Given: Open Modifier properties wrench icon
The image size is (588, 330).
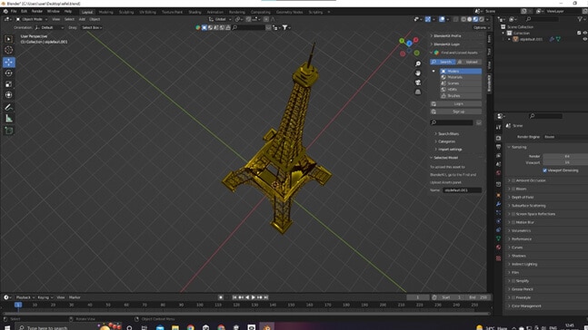Looking at the screenshot, I should point(498,204).
